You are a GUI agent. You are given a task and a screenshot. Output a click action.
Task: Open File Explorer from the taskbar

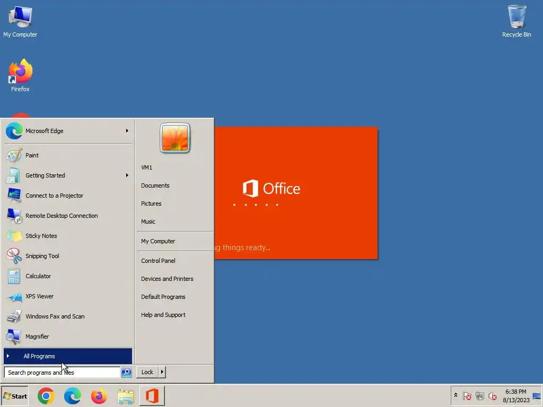(126, 396)
